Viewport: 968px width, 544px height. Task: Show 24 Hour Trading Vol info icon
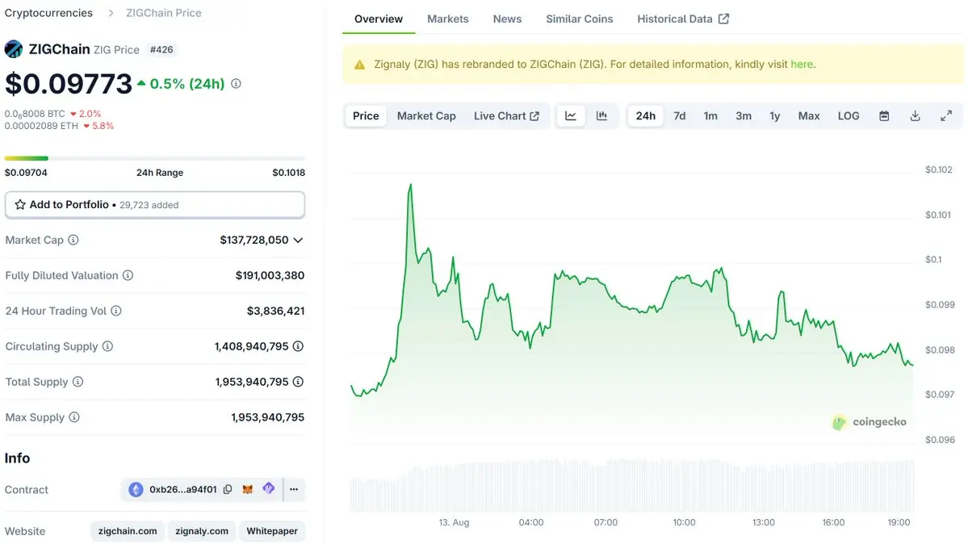(x=116, y=311)
